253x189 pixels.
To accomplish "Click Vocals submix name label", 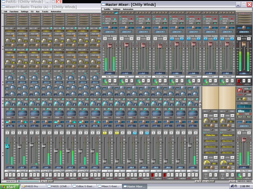I will pyautogui.click(x=127, y=77).
